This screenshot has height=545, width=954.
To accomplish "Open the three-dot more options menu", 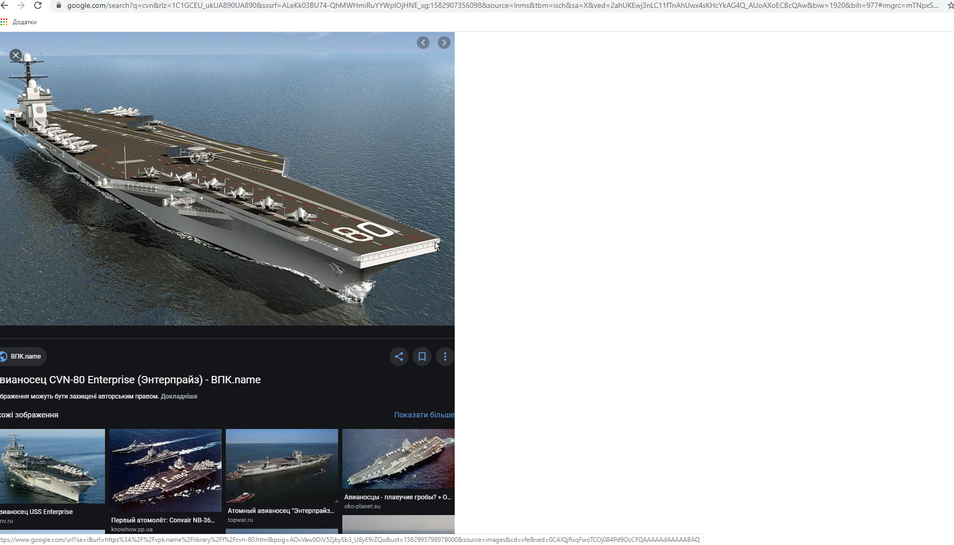I will tap(445, 357).
